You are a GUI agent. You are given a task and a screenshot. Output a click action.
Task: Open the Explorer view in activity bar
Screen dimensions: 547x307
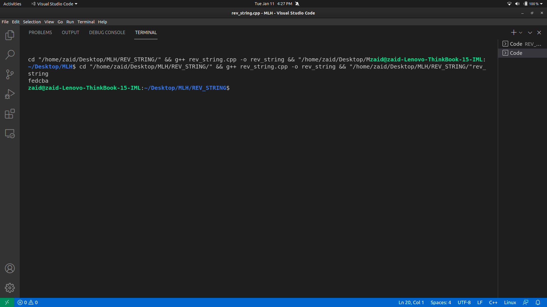coord(10,35)
